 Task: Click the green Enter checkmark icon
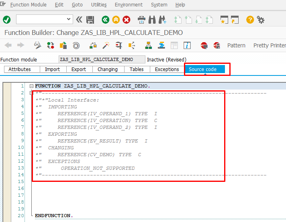(x=7, y=20)
